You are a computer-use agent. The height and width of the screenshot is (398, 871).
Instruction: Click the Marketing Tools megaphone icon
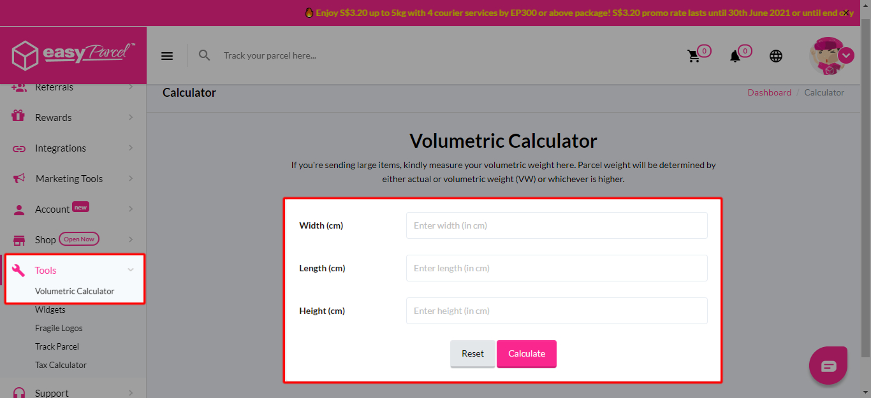click(20, 178)
